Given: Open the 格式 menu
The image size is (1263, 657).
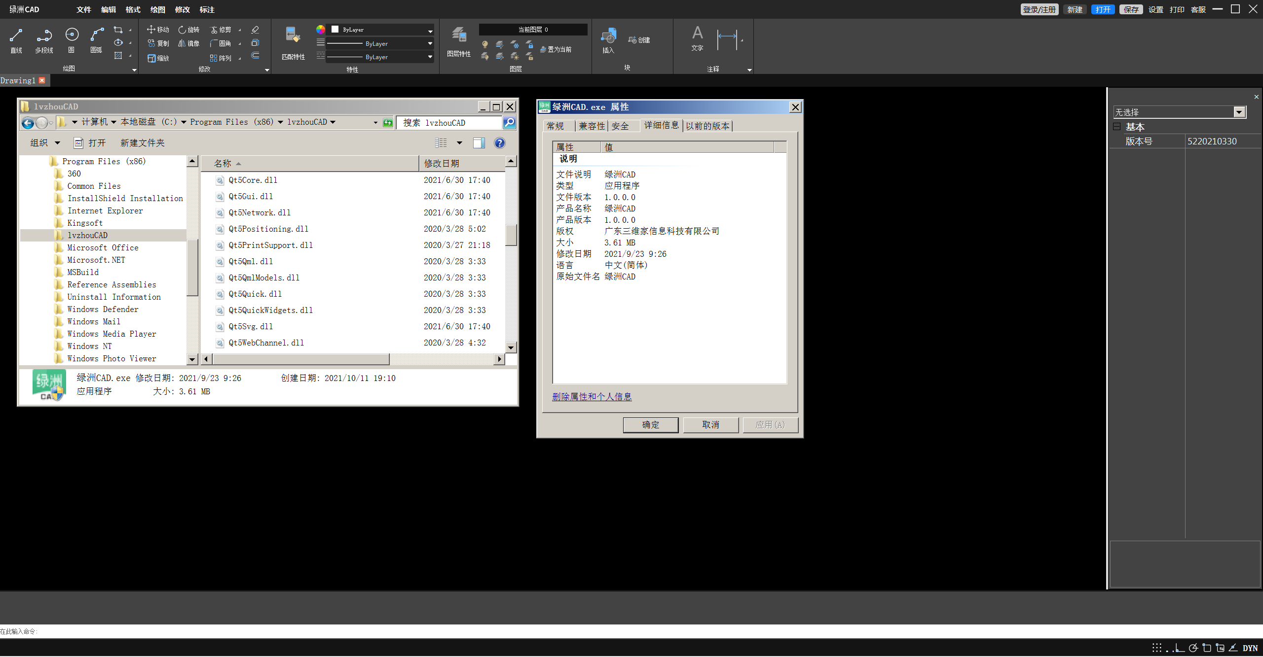Looking at the screenshot, I should (x=133, y=9).
